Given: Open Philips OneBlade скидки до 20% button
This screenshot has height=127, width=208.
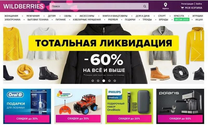Looking at the screenshot, I should coord(129,118).
